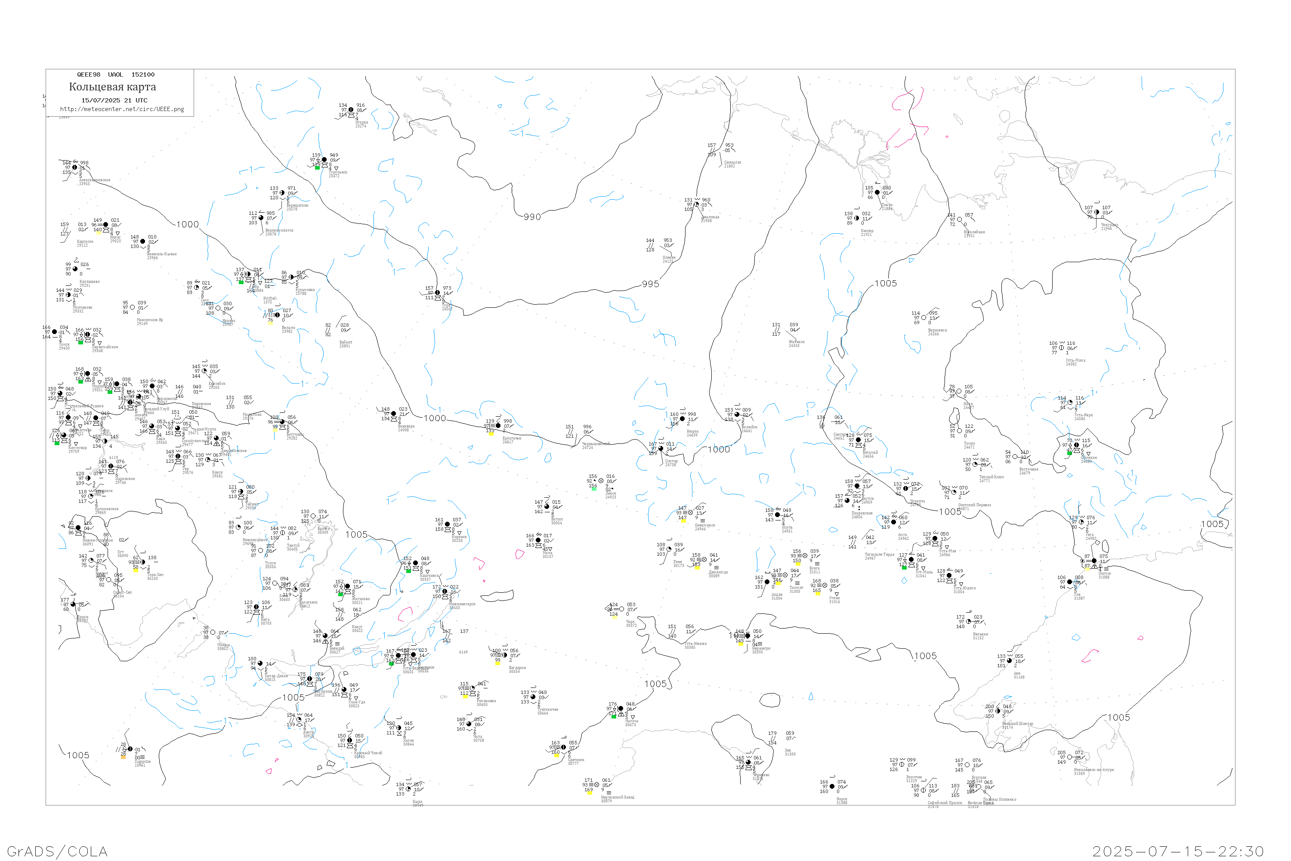Click green square at Туруханск station

click(317, 167)
